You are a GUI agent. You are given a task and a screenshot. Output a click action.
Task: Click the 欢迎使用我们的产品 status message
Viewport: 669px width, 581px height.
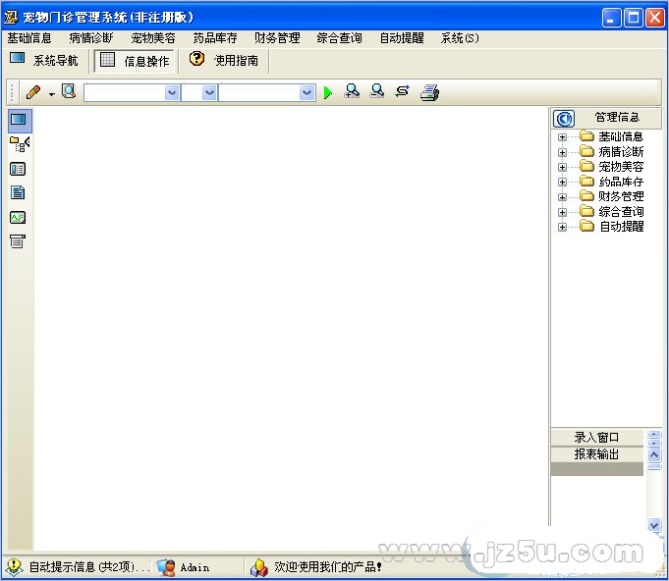point(316,567)
